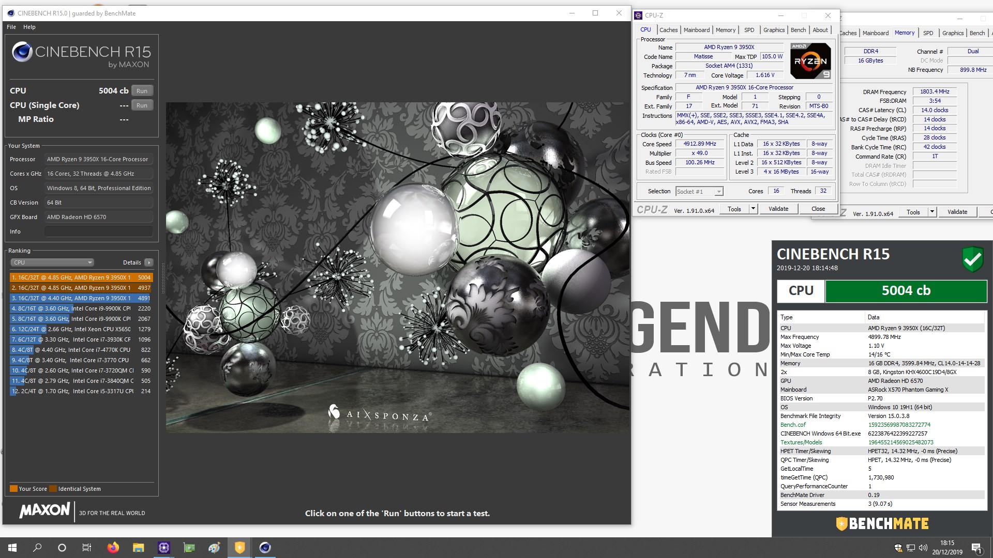Viewport: 993px width, 558px height.
Task: Open the Windows Start menu
Action: tap(12, 548)
